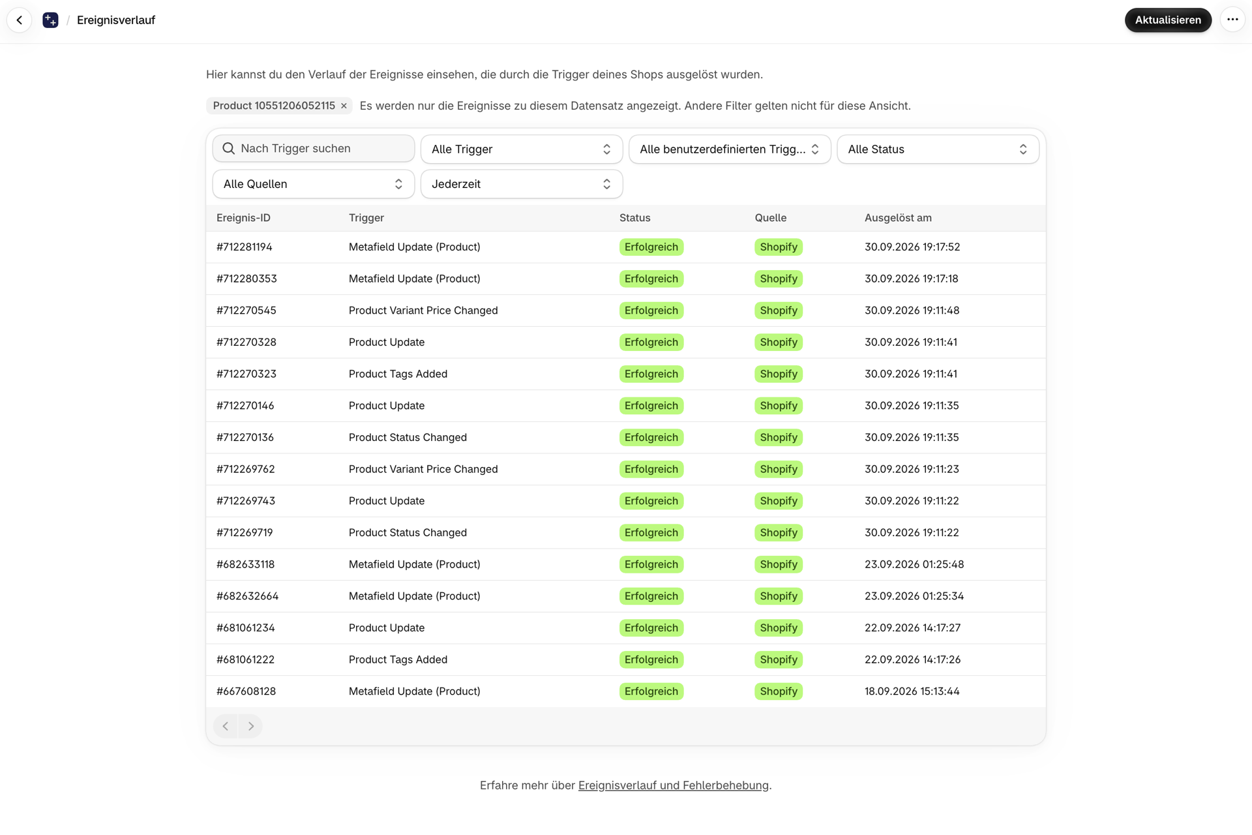Click the Aktualisieren button
1252x835 pixels.
[x=1168, y=20]
